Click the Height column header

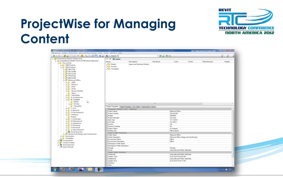(227, 62)
